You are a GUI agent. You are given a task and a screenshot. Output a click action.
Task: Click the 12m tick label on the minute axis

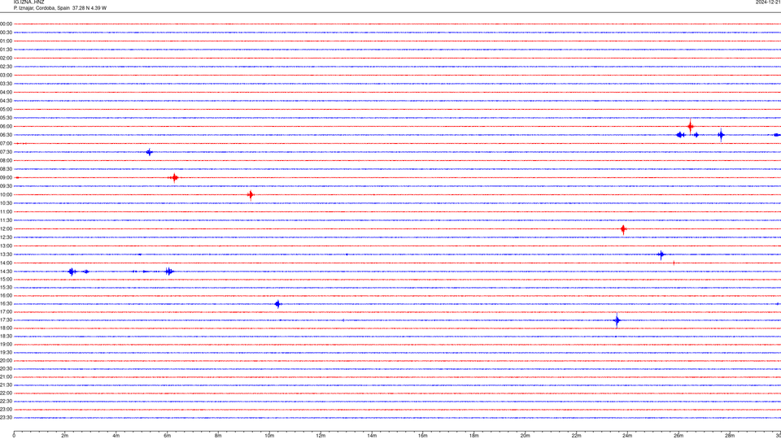[x=321, y=436]
